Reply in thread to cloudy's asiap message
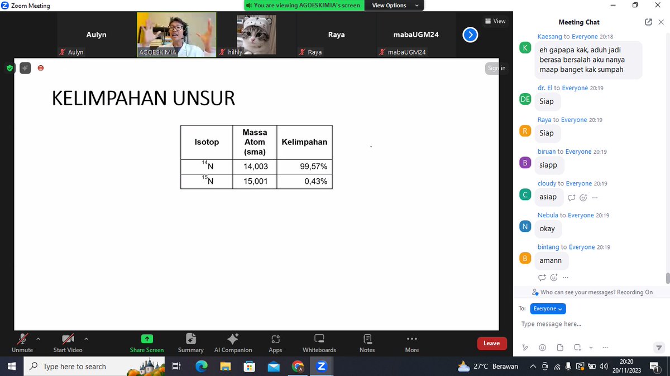The width and height of the screenshot is (670, 376). [x=571, y=197]
